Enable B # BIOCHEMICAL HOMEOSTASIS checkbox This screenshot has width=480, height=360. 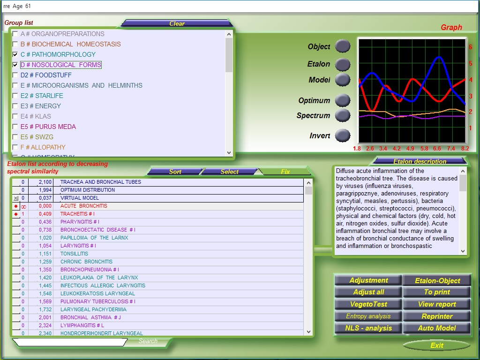pyautogui.click(x=15, y=44)
